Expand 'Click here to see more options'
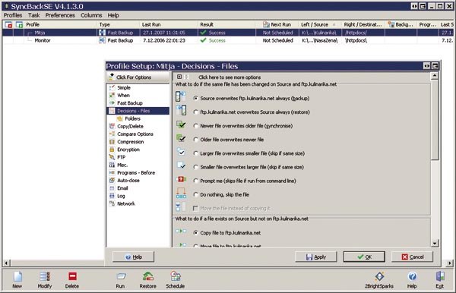Viewport: 456px width, 293px height. click(230, 77)
